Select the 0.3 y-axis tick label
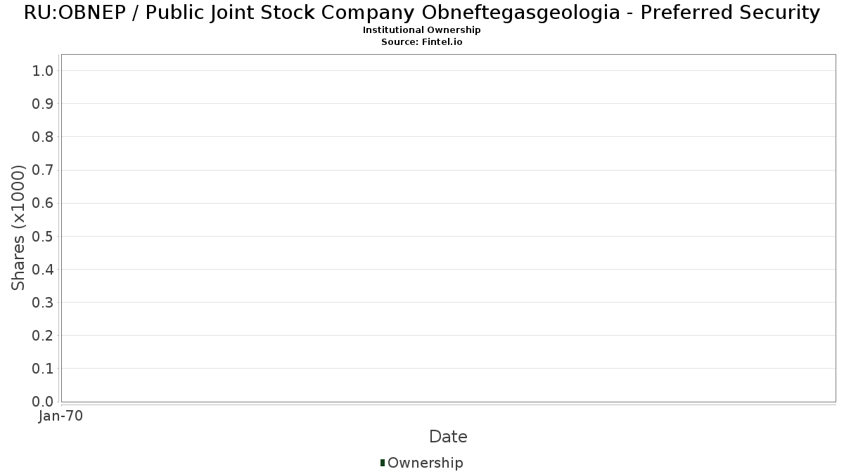This screenshot has height=474, width=844. (43, 302)
